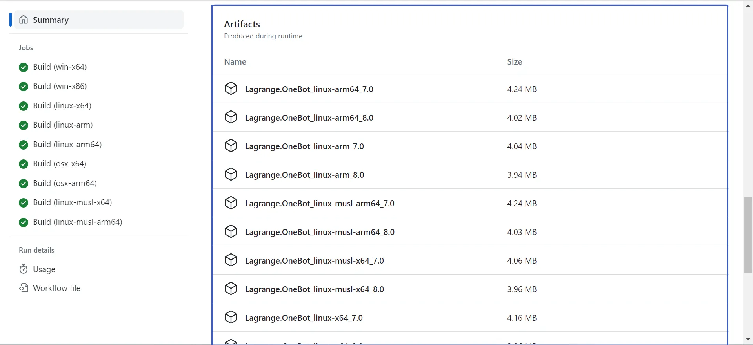Download Lagrange.OneBot_linux-musl-arm64_7.0 artifact

click(x=320, y=204)
